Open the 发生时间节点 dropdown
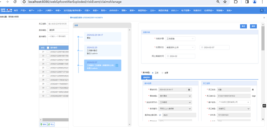The image size is (267, 130). point(175,102)
